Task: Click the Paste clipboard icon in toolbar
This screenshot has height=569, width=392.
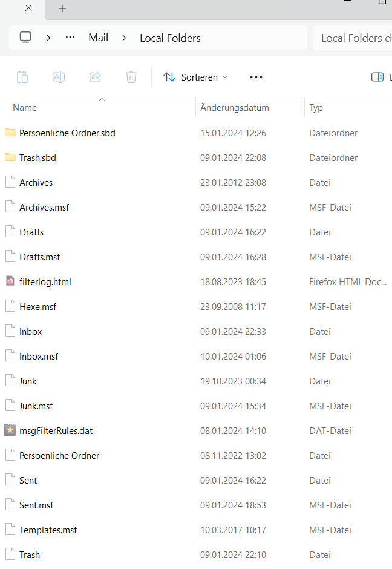Action: tap(22, 77)
